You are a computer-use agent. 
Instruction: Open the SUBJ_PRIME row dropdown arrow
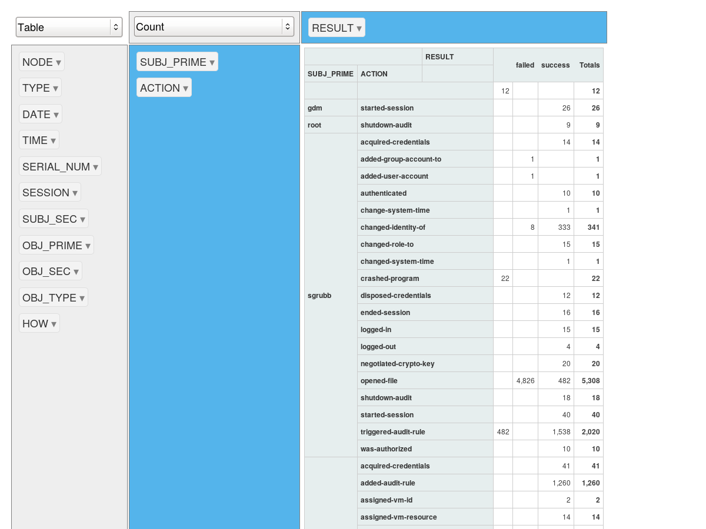coord(211,61)
